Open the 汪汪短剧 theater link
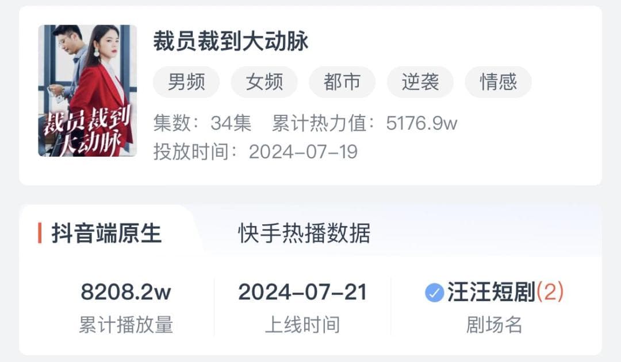 click(x=491, y=293)
